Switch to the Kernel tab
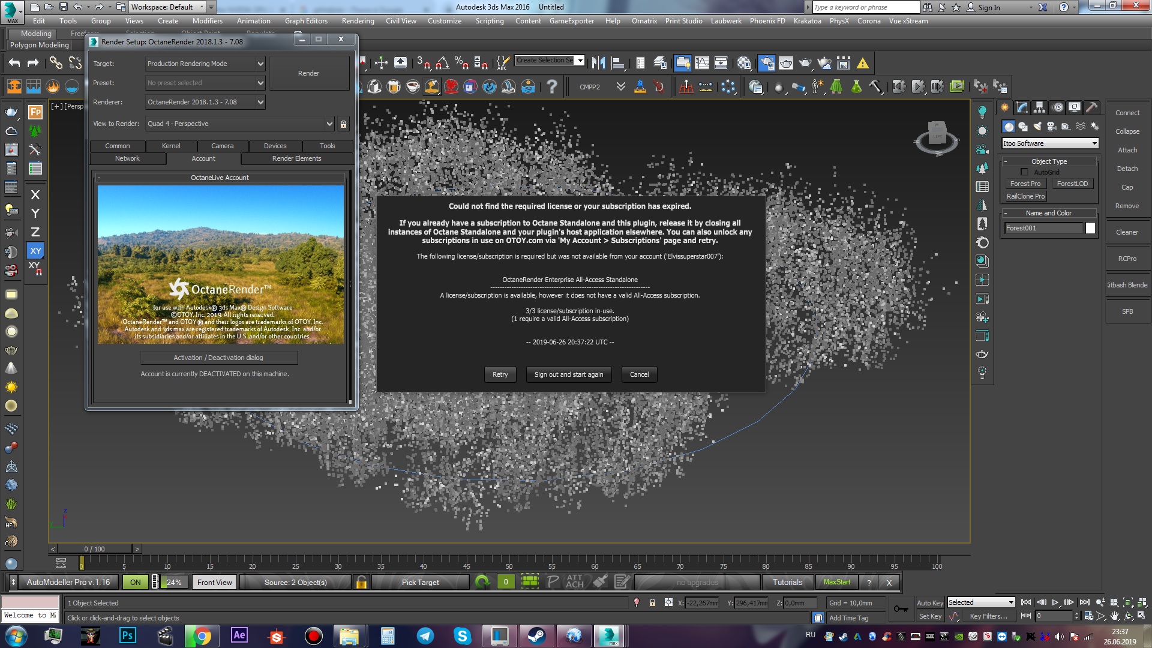 171,146
